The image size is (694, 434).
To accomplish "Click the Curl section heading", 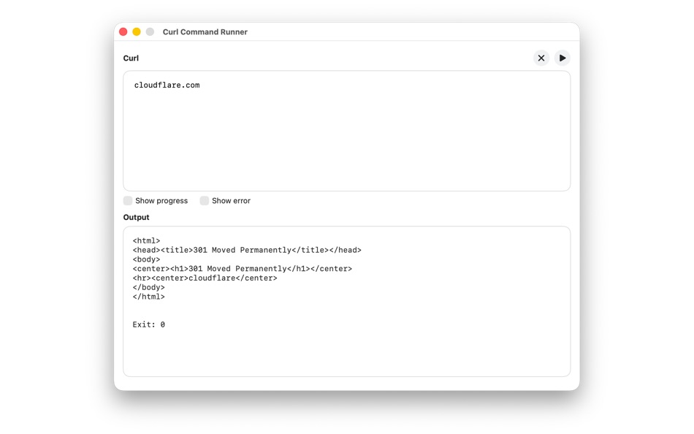I will [131, 58].
